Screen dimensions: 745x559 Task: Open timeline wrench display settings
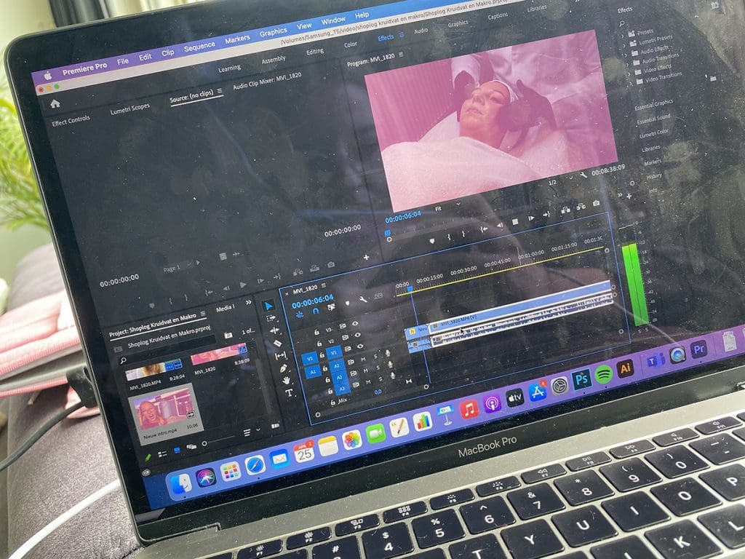point(362,298)
